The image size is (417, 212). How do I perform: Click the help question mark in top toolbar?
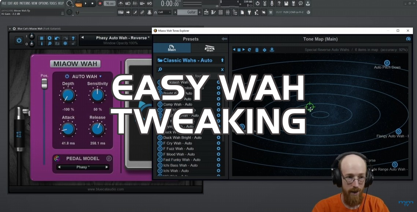coord(279,3)
